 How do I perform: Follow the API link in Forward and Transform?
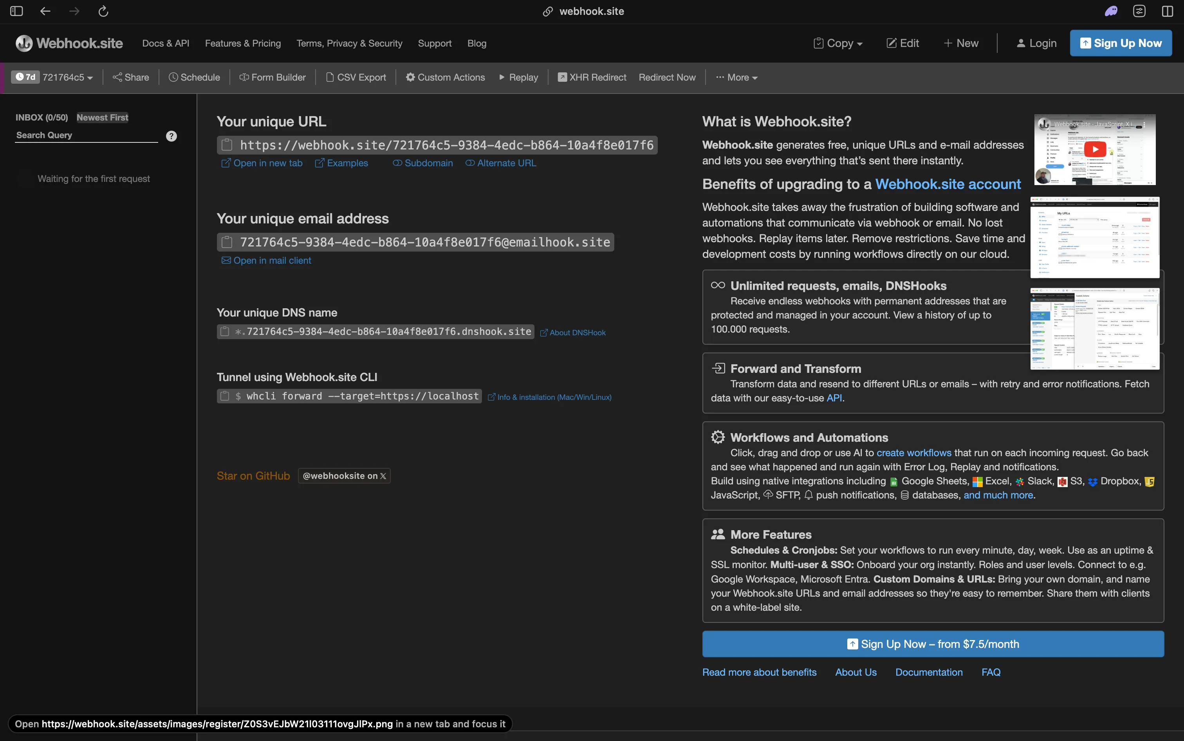tap(834, 398)
